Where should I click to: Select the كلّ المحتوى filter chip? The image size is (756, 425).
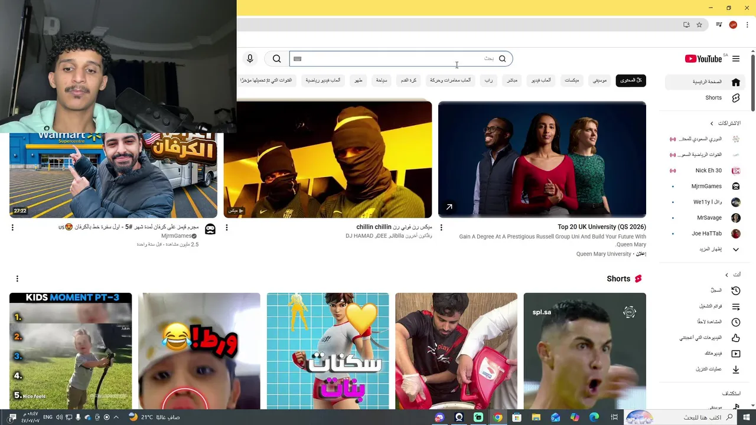(x=631, y=80)
